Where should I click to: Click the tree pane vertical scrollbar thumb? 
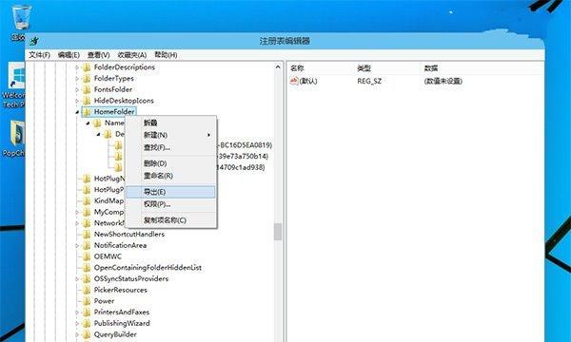278,232
